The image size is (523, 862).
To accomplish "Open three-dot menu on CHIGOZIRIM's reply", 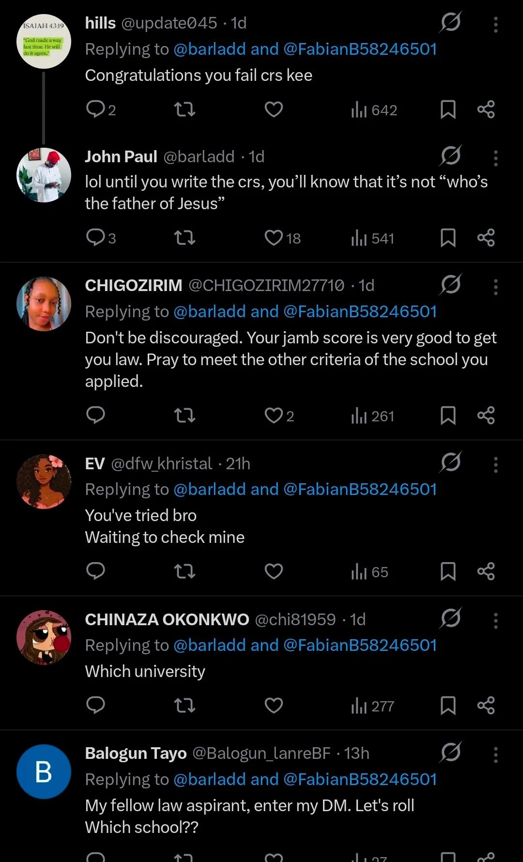I will (495, 287).
